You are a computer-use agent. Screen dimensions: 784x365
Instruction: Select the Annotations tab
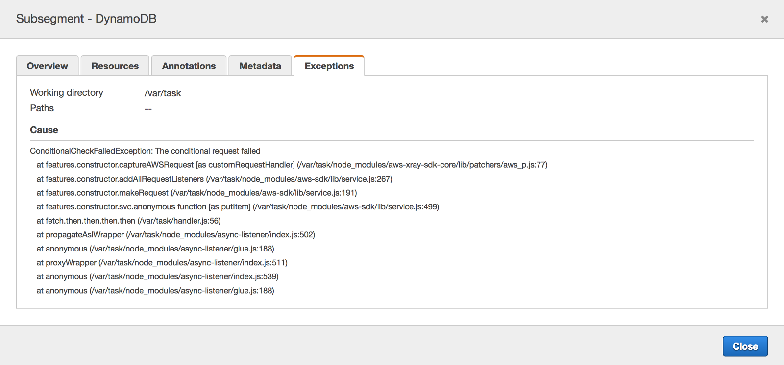coord(189,66)
